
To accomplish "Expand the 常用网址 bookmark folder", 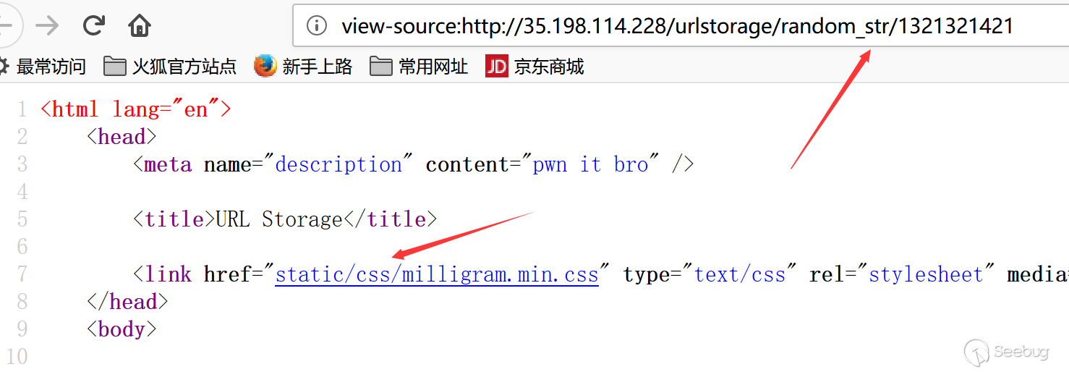I will 419,67.
